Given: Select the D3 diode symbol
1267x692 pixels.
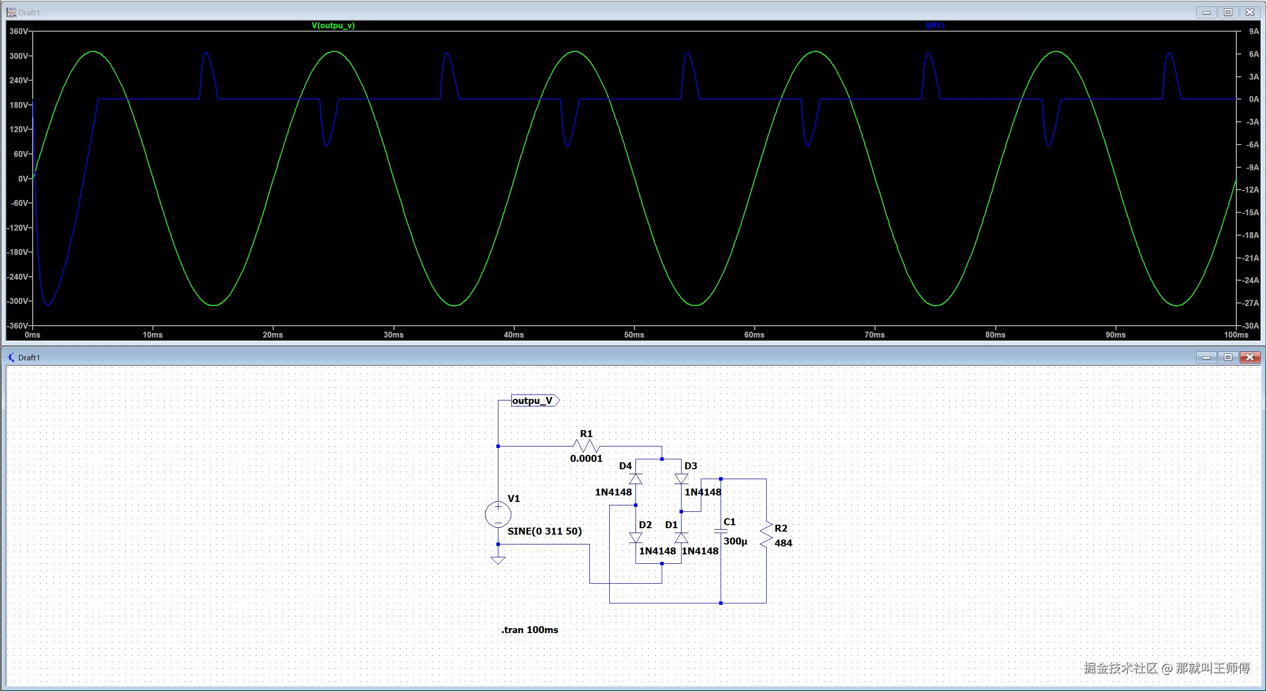Looking at the screenshot, I should point(681,479).
